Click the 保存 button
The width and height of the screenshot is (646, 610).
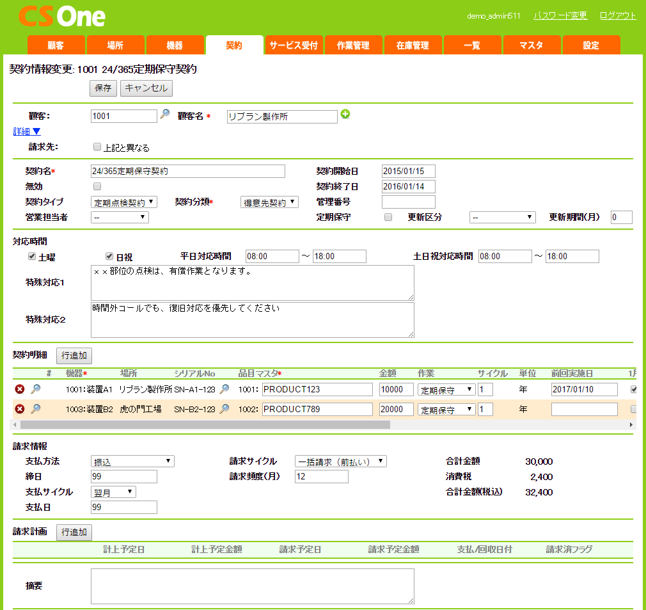[103, 88]
